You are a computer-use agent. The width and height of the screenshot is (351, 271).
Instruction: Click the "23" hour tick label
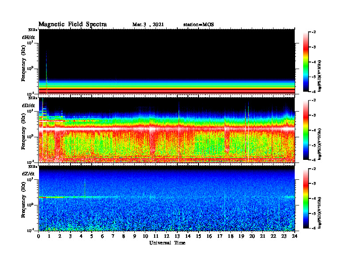point(284,236)
